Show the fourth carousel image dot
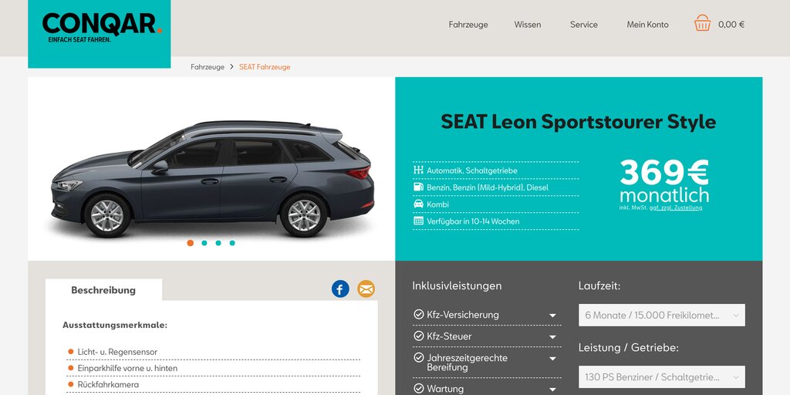 coord(232,243)
